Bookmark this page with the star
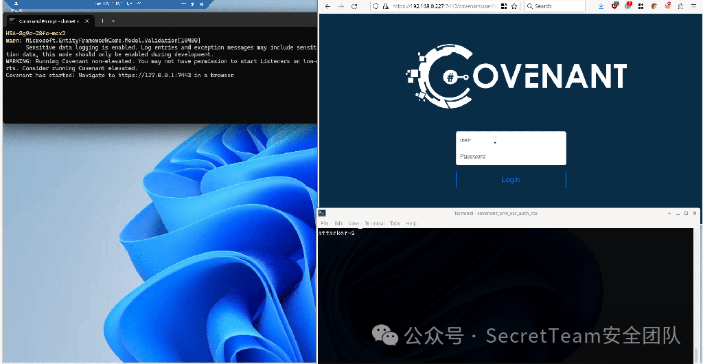The image size is (703, 364). (514, 6)
